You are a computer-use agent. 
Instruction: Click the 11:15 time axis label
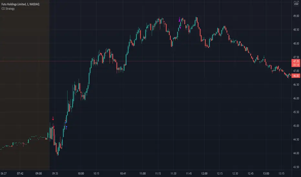158,173
